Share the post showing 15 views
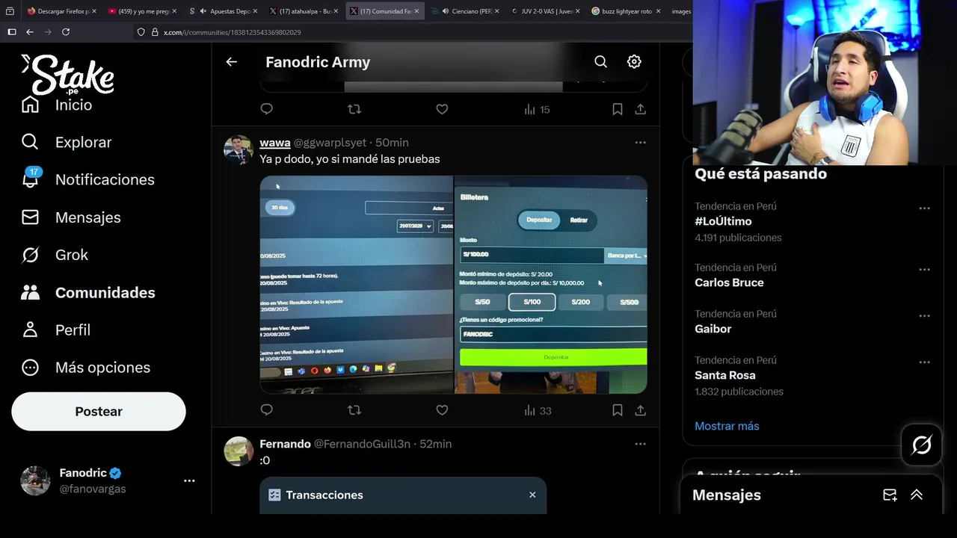The width and height of the screenshot is (957, 538). (640, 109)
